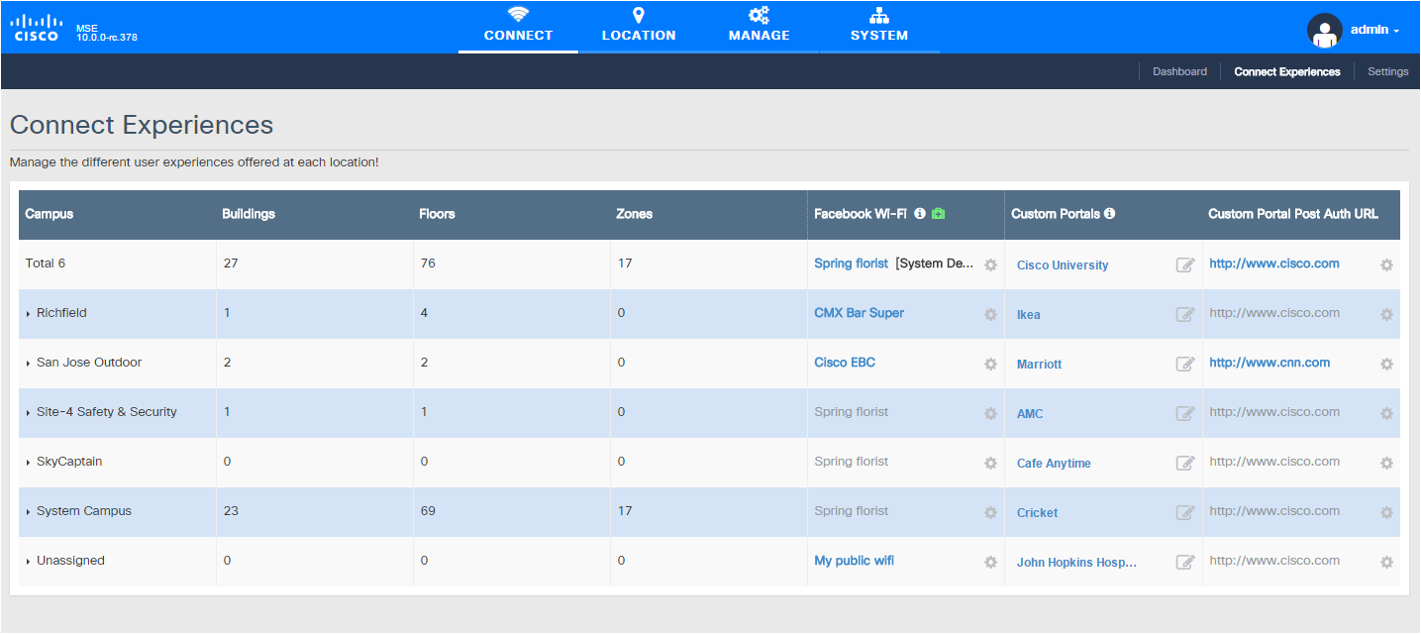The width and height of the screenshot is (1421, 634).
Task: Open the Ikea custom portal link
Action: pos(1028,315)
